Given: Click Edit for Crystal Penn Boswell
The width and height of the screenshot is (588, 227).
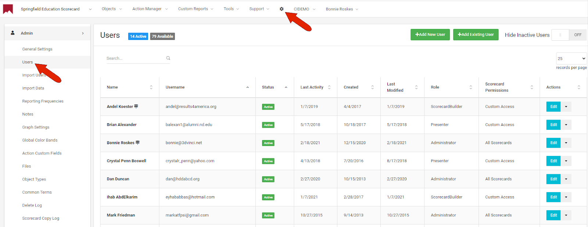Looking at the screenshot, I should point(553,161).
